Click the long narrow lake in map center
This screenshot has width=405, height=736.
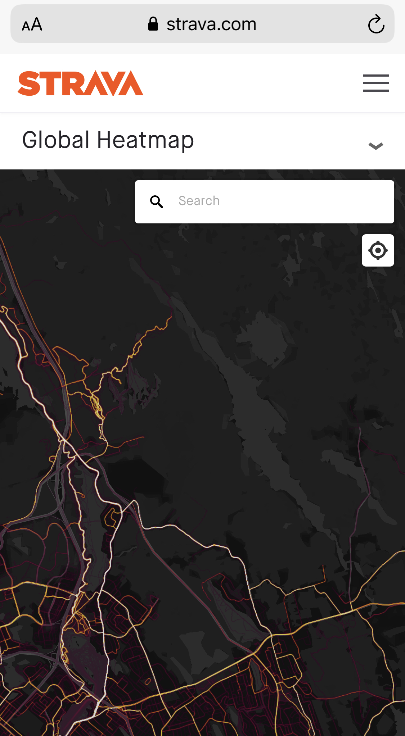coord(252,414)
